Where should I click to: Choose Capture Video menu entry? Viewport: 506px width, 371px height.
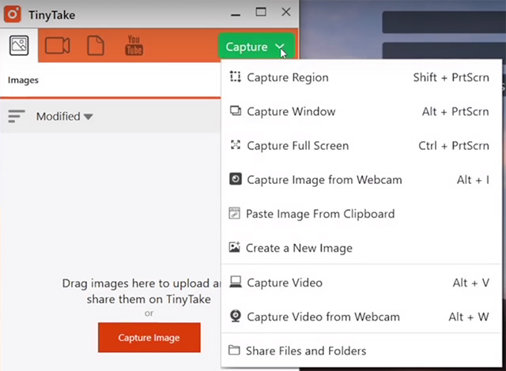click(x=361, y=283)
